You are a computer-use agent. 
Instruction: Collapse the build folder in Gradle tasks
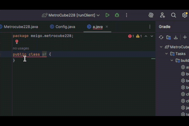172,60
